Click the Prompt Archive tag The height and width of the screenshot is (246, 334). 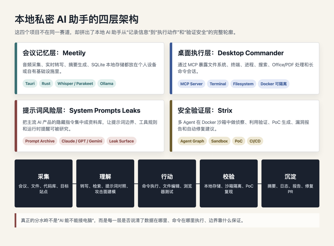click(x=40, y=141)
